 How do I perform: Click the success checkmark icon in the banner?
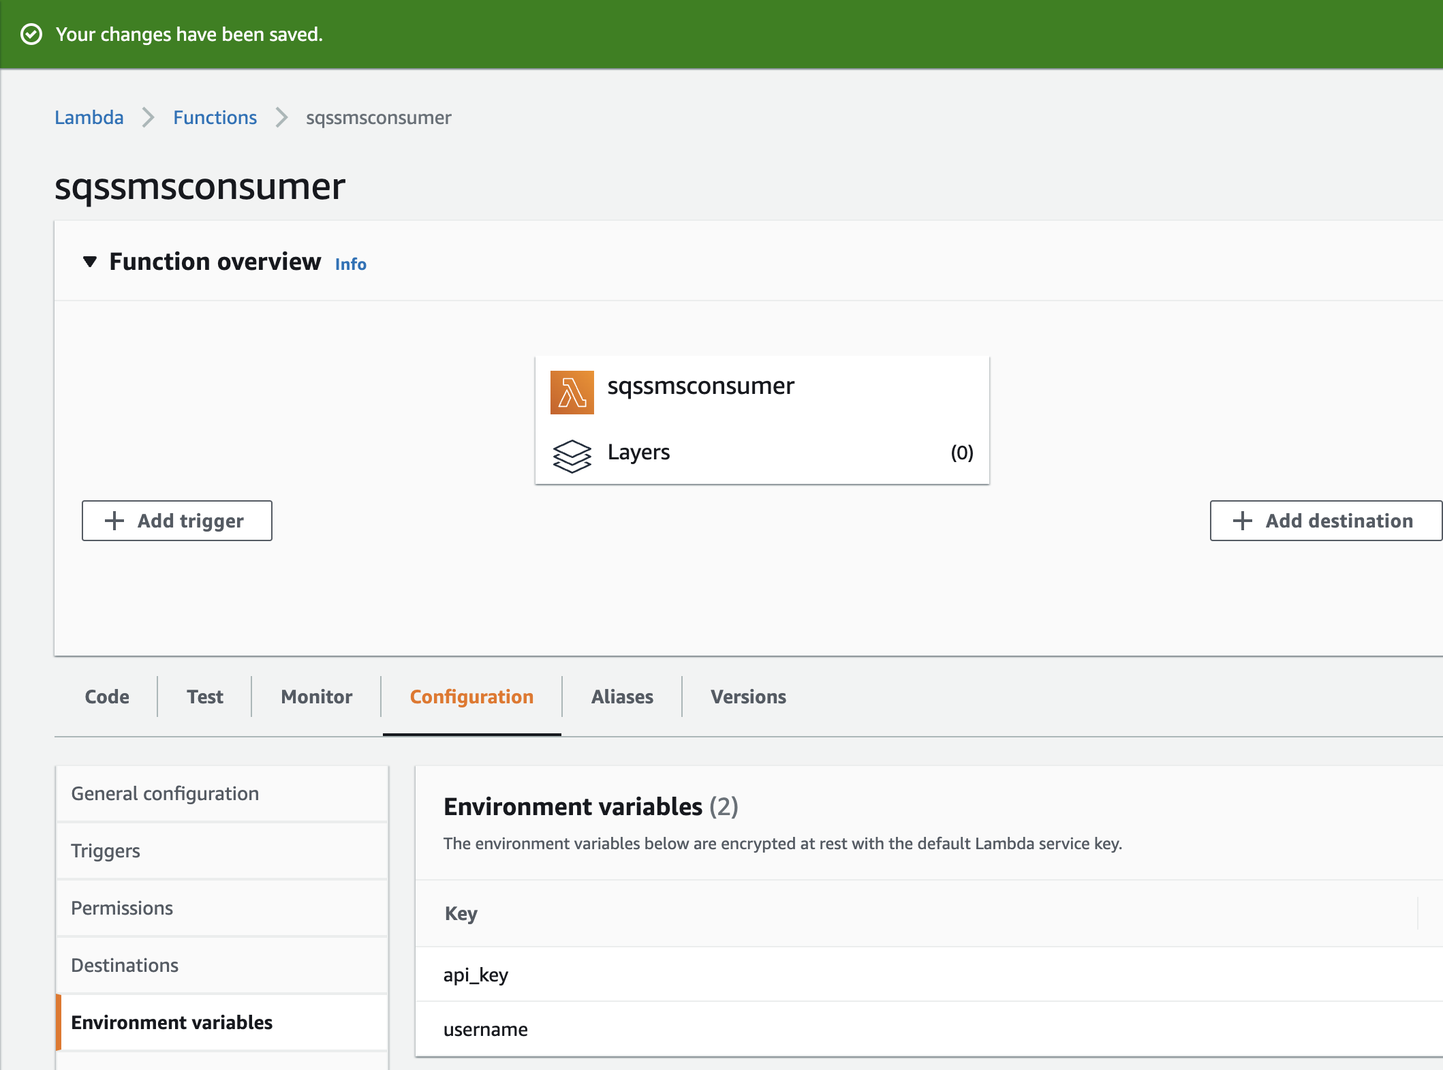31,34
